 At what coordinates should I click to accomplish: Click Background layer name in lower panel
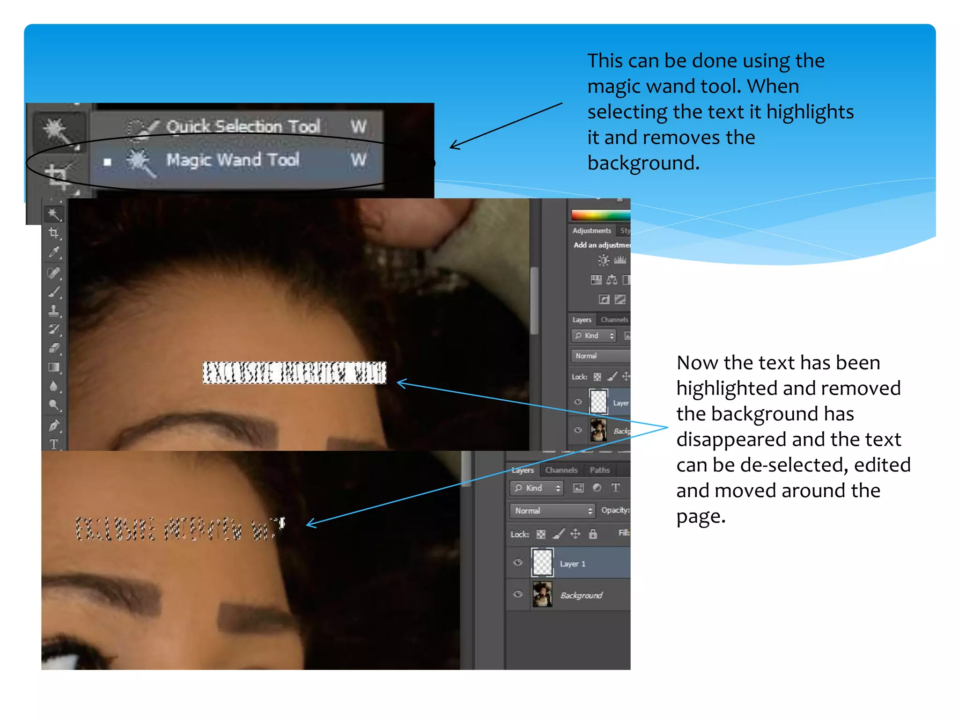tap(581, 595)
